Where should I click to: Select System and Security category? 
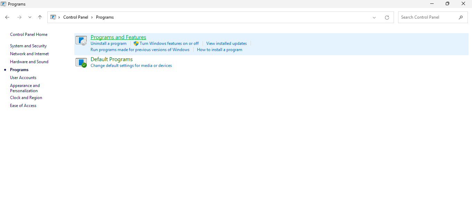[28, 46]
